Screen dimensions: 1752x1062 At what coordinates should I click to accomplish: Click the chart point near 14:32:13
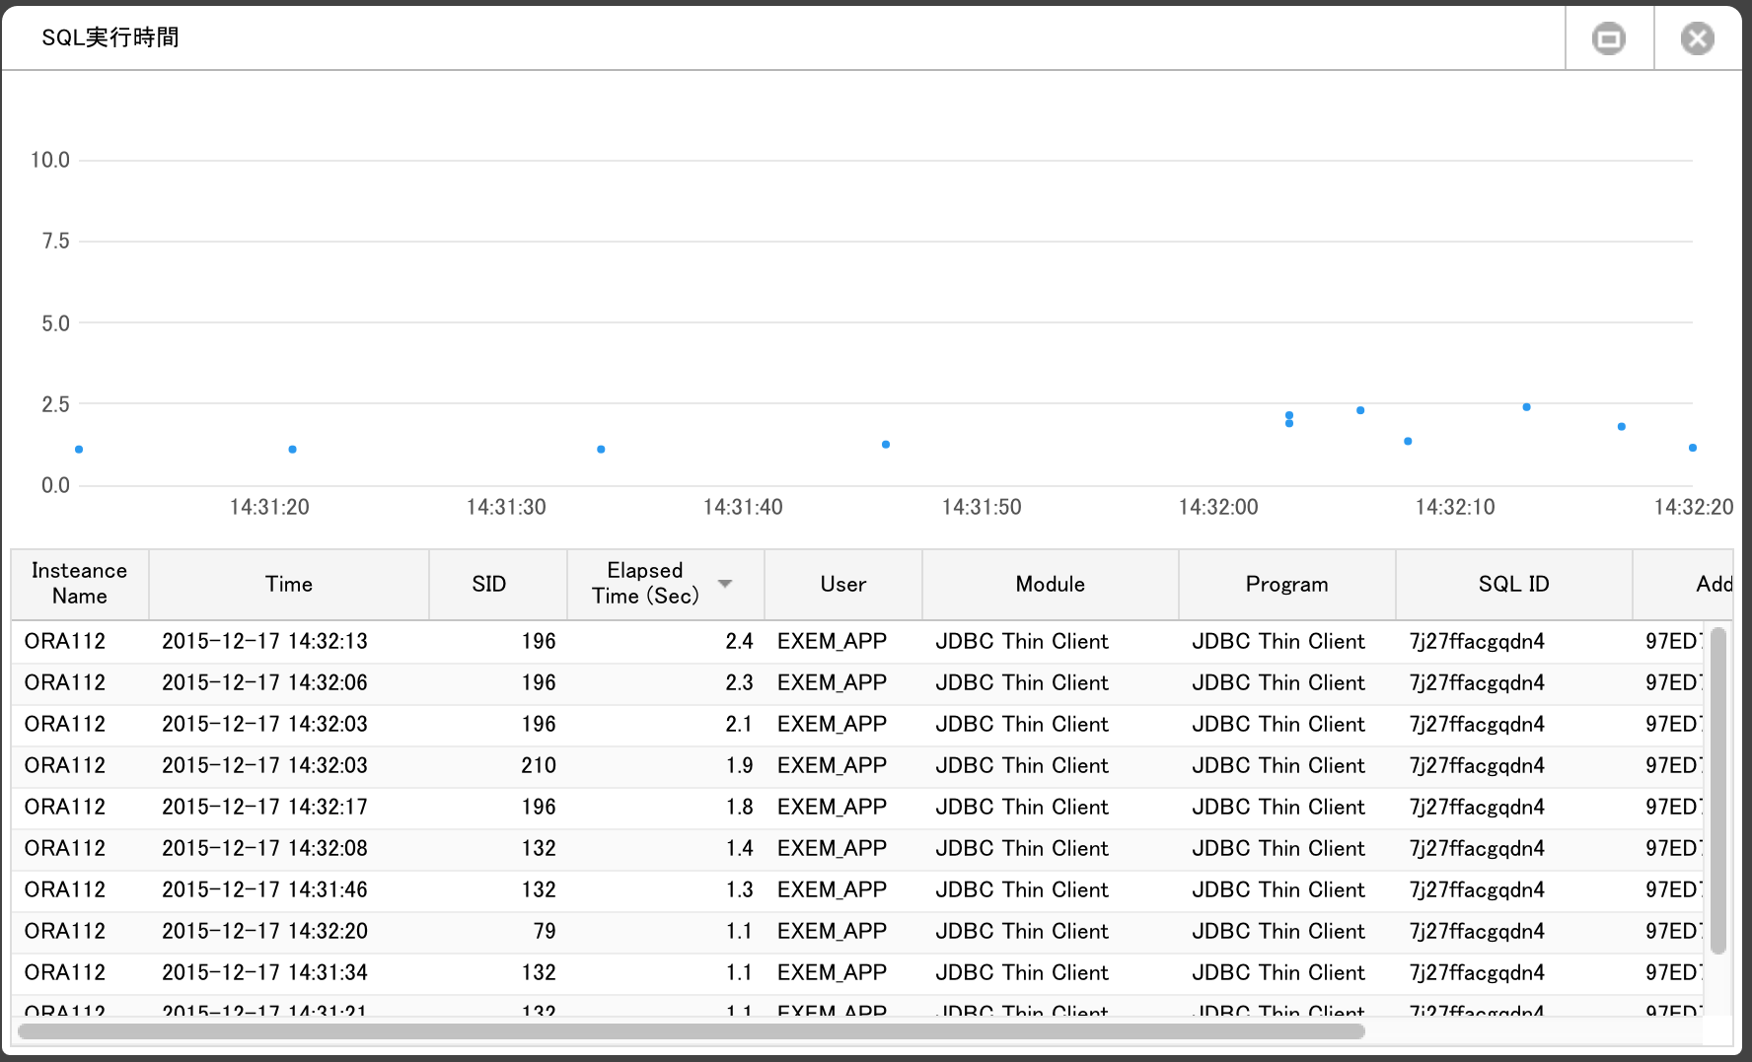(1526, 407)
